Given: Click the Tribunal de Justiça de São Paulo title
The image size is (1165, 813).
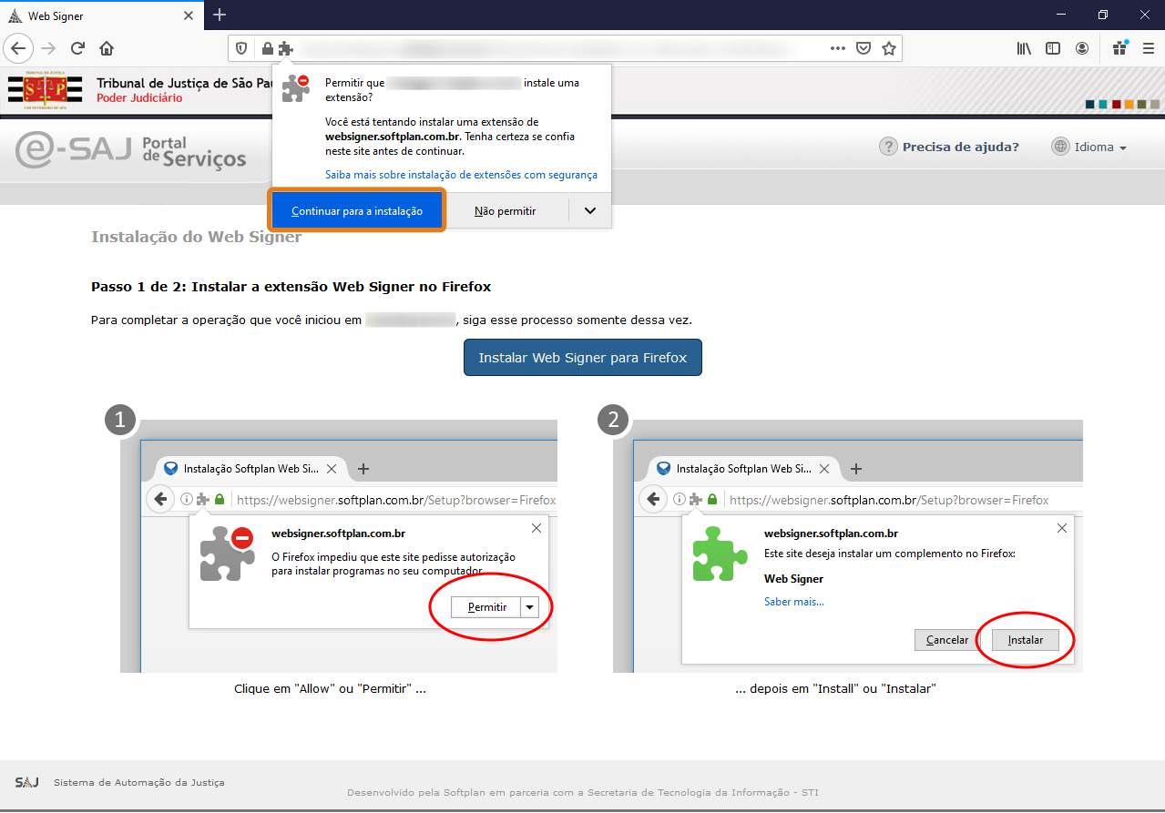Looking at the screenshot, I should 184,83.
